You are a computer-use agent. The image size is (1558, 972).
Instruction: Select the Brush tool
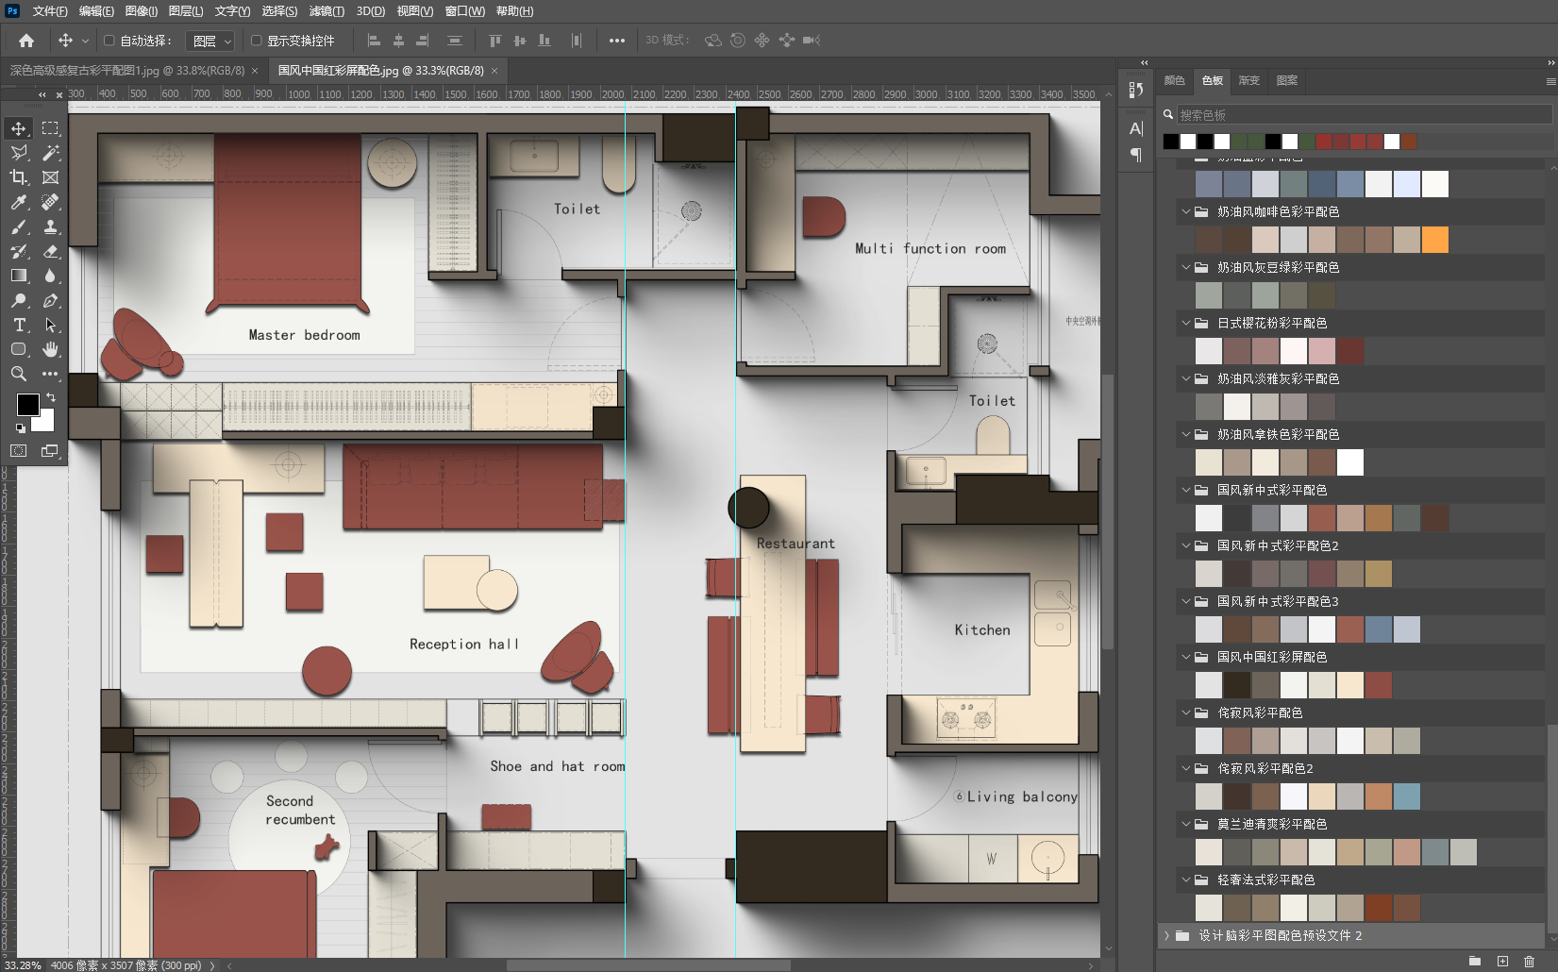click(x=19, y=226)
